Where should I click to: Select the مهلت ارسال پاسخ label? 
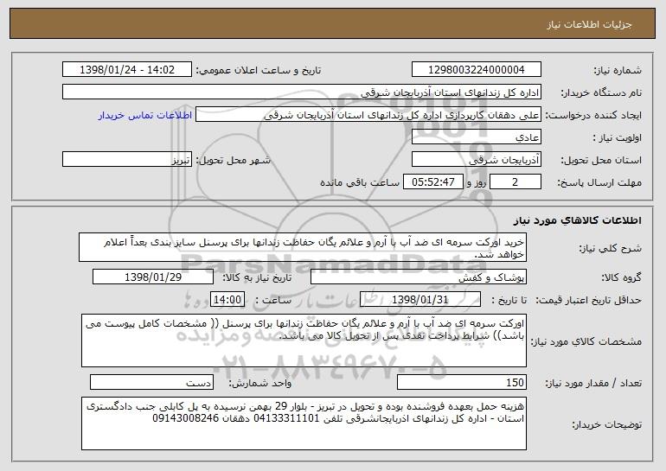[599, 182]
